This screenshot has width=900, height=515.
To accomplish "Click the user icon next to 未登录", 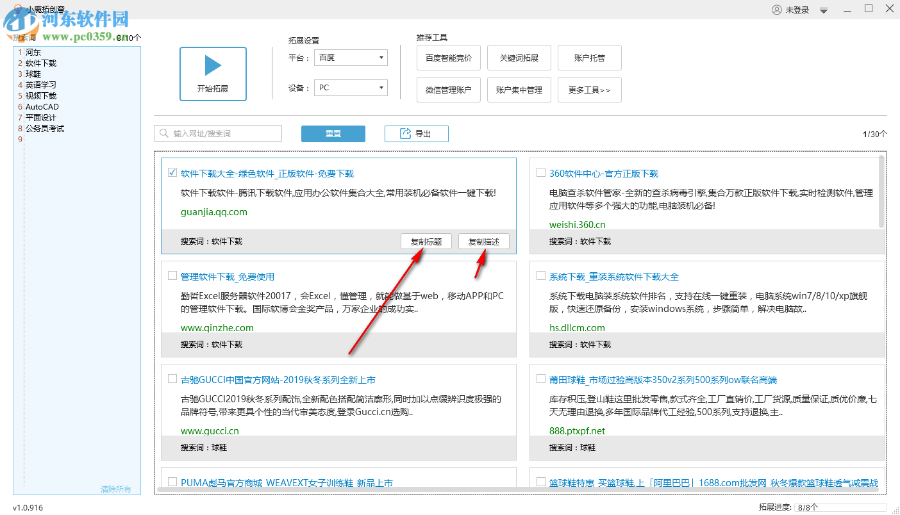I will click(775, 9).
